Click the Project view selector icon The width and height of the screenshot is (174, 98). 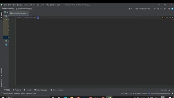5,12
